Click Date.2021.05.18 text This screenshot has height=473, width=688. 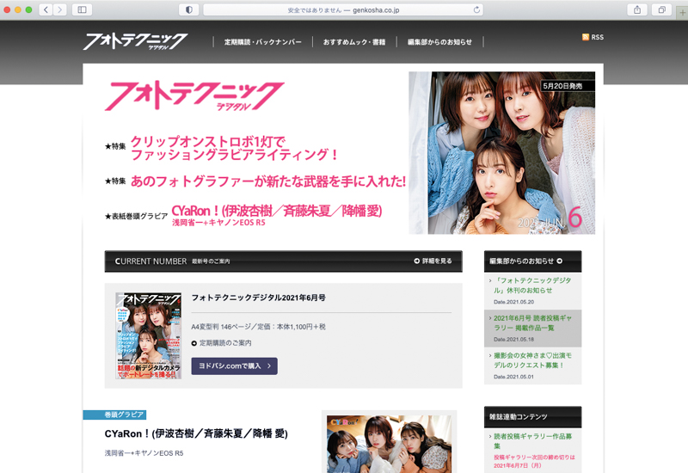[x=513, y=340]
